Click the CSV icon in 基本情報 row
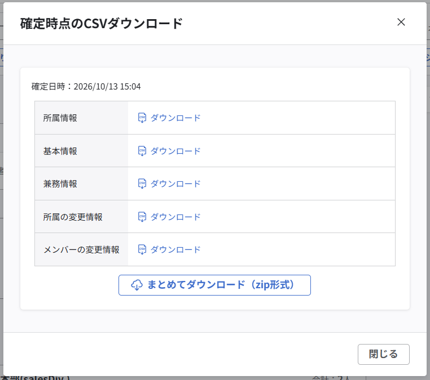 coord(142,151)
